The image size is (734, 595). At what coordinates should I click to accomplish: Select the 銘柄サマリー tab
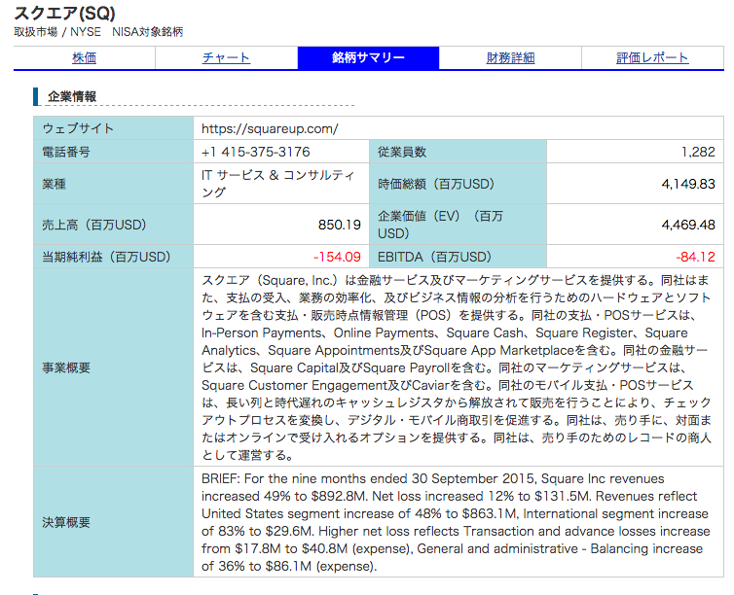pos(368,58)
